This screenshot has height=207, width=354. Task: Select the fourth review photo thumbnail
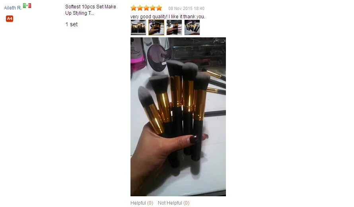click(x=192, y=27)
